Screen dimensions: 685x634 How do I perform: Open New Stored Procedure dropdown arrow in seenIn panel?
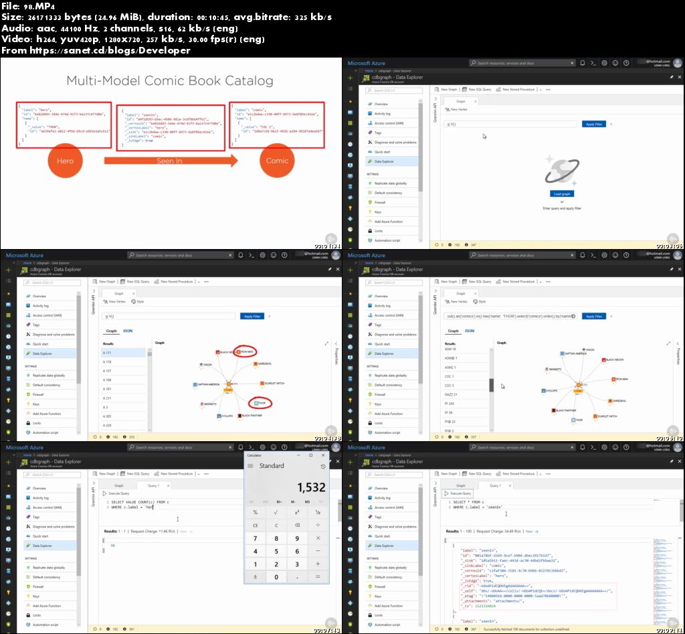tap(541, 474)
